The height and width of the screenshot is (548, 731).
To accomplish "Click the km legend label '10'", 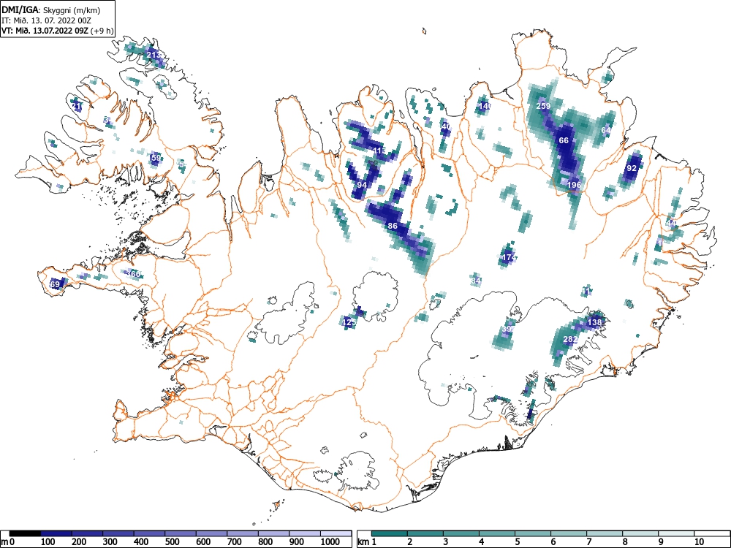I will coord(699,541).
